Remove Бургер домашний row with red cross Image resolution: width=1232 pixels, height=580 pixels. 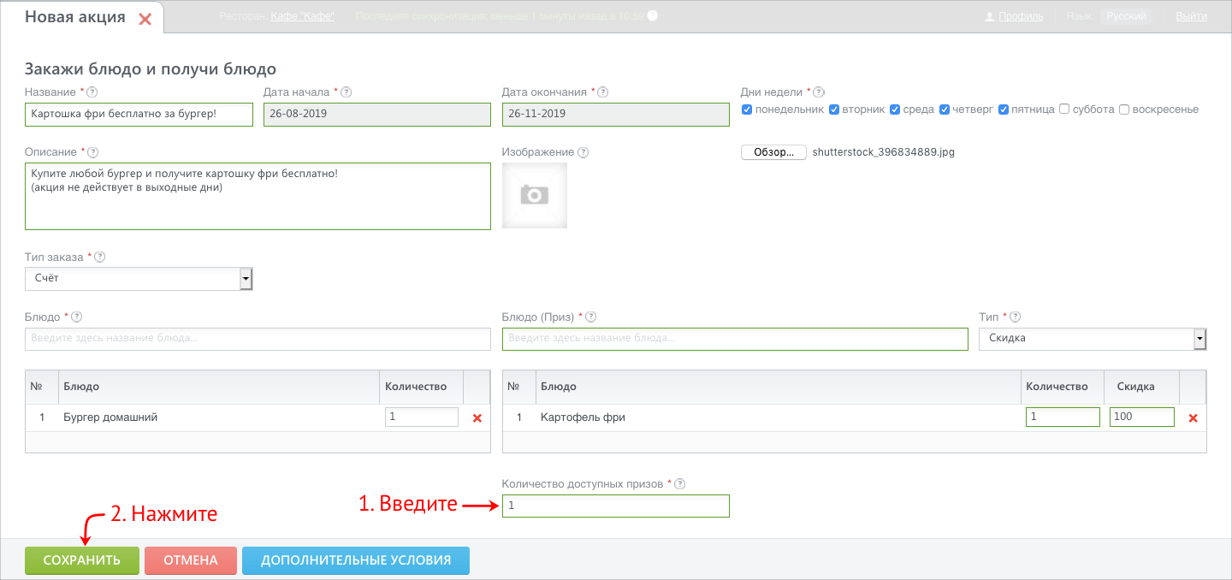tap(477, 418)
